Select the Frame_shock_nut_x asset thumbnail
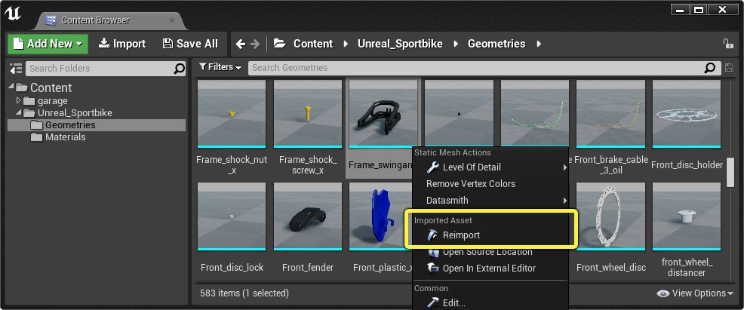Viewport: 744px width, 310px height. click(232, 114)
